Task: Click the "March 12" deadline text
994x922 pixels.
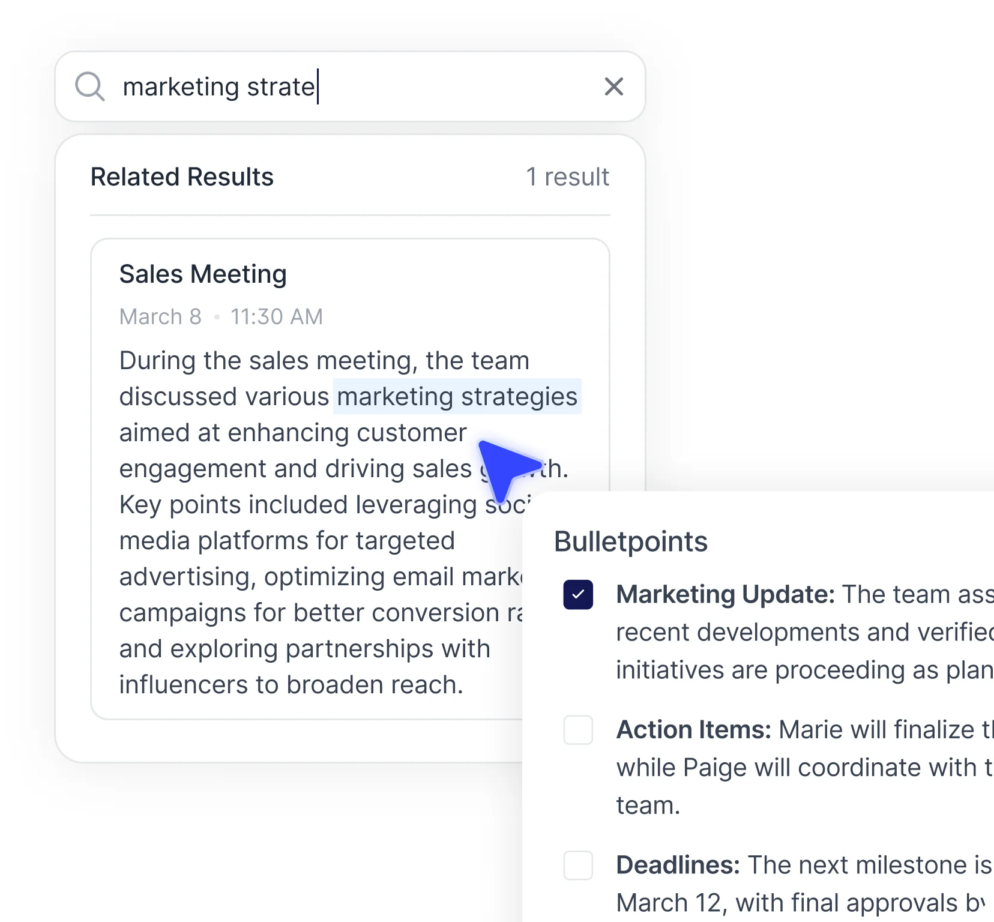Action: pyautogui.click(x=669, y=903)
